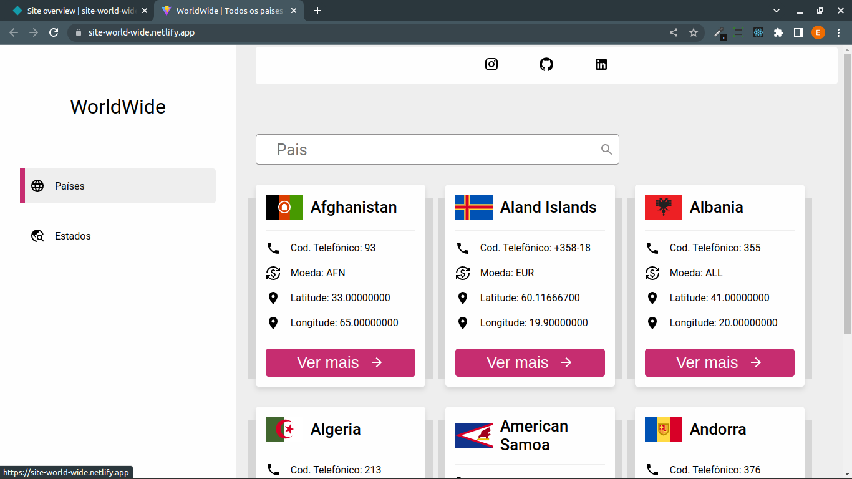
Task: Click the pin icon beside Longitude: 19.90000000
Action: pos(463,322)
